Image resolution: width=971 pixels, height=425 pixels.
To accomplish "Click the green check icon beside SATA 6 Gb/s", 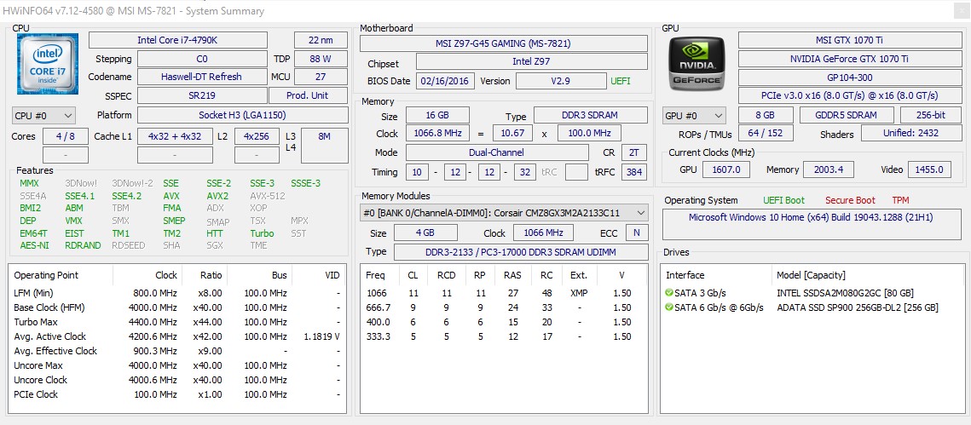I will pos(669,307).
